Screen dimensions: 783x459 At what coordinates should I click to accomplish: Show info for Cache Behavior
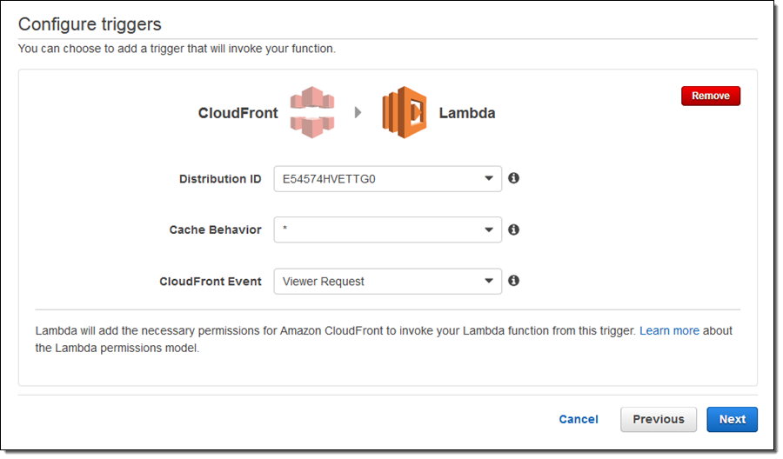(513, 229)
